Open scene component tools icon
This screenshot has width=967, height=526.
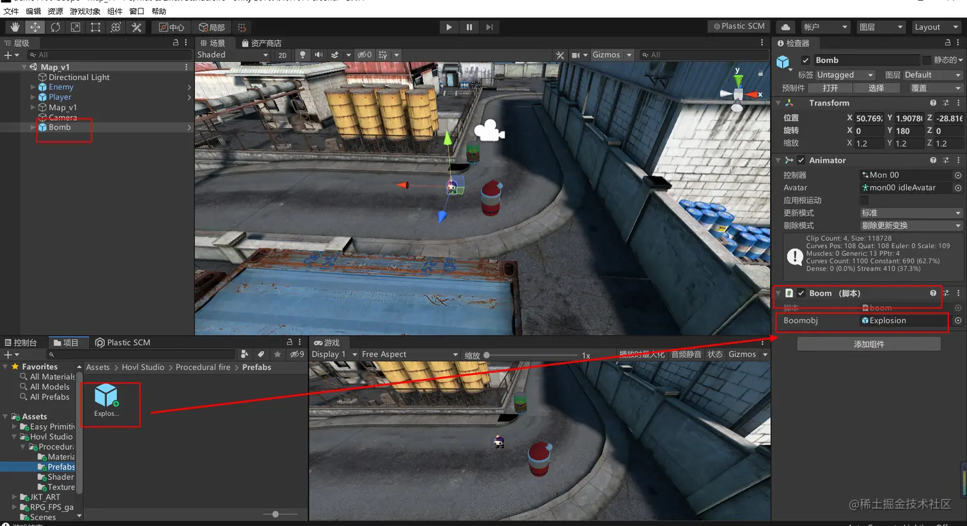[x=560, y=55]
